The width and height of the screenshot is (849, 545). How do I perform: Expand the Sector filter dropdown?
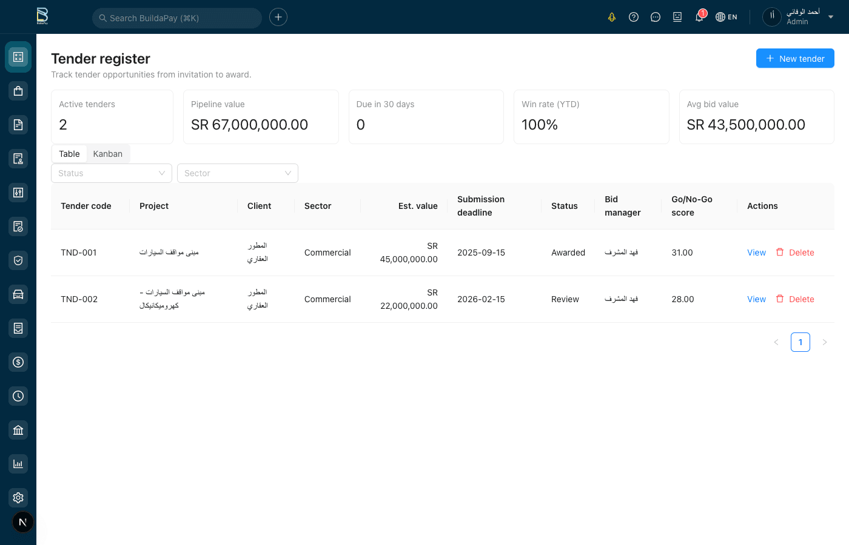point(238,173)
